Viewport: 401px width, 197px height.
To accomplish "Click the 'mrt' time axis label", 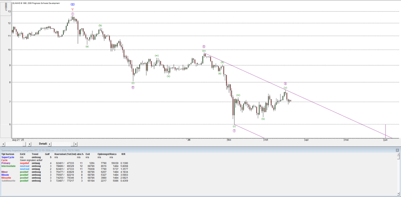I will 266,140.
